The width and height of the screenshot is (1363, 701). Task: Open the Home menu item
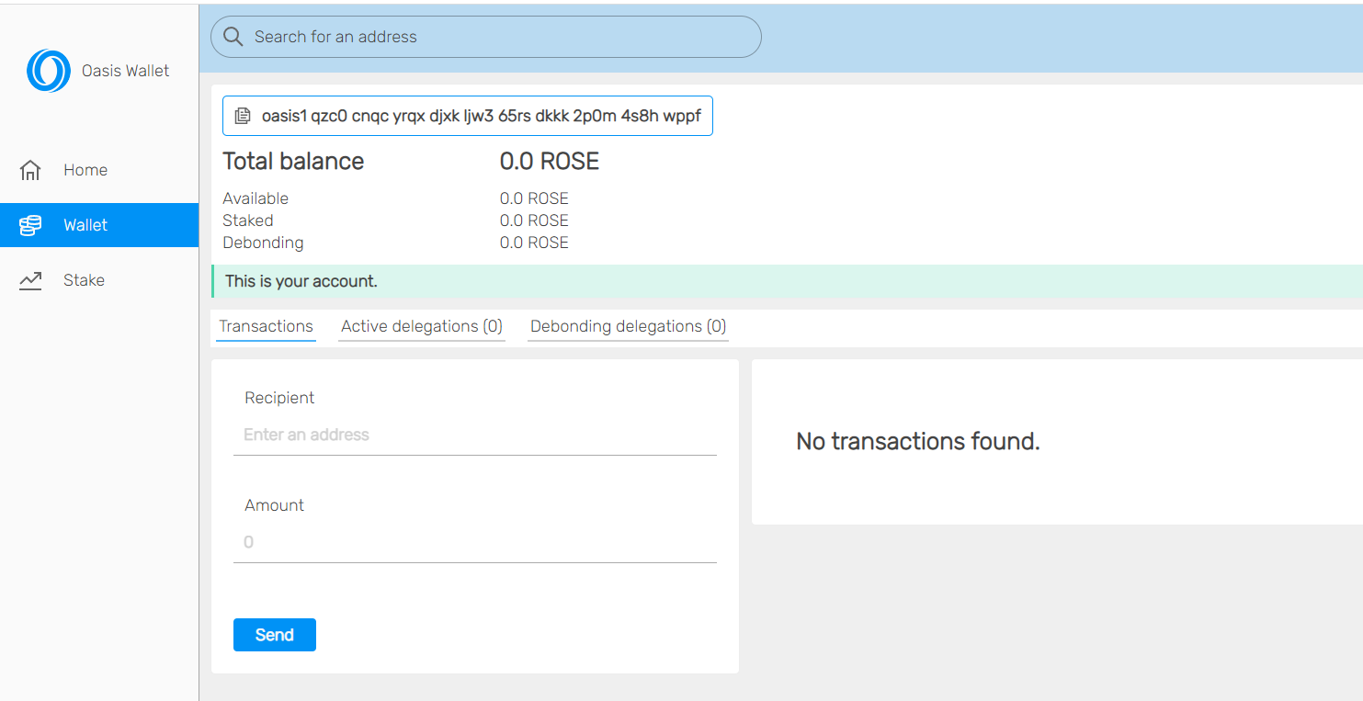pyautogui.click(x=99, y=170)
